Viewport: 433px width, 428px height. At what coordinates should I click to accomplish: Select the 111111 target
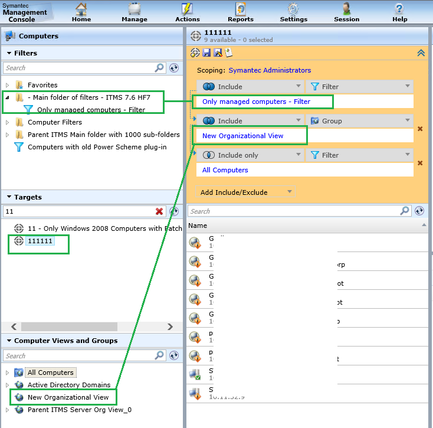pos(40,241)
